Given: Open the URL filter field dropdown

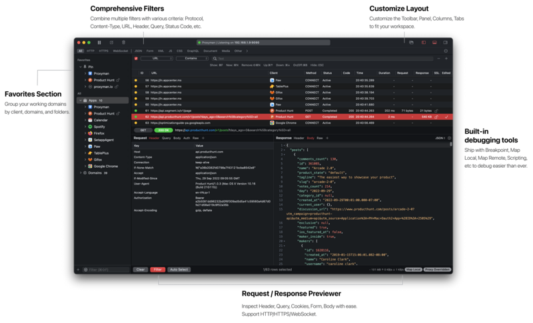Looking at the screenshot, I should tap(157, 59).
